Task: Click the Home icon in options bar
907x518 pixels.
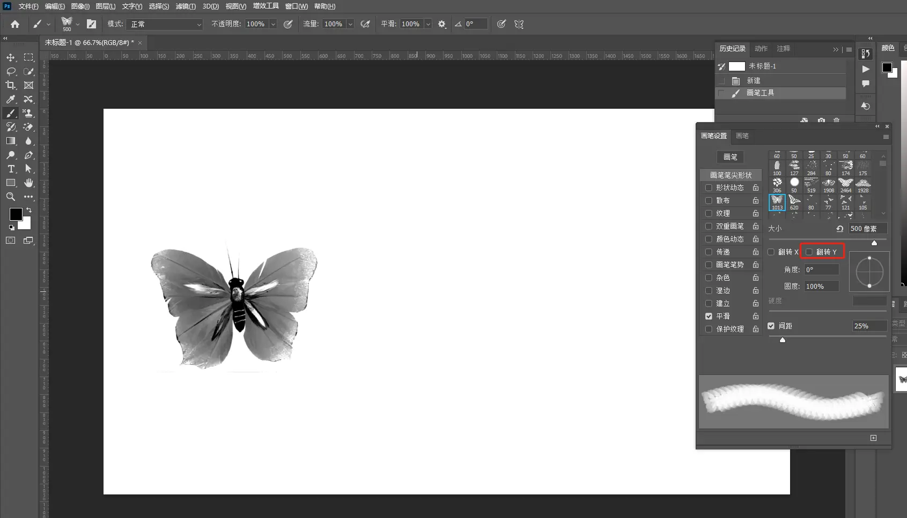Action: pyautogui.click(x=15, y=24)
